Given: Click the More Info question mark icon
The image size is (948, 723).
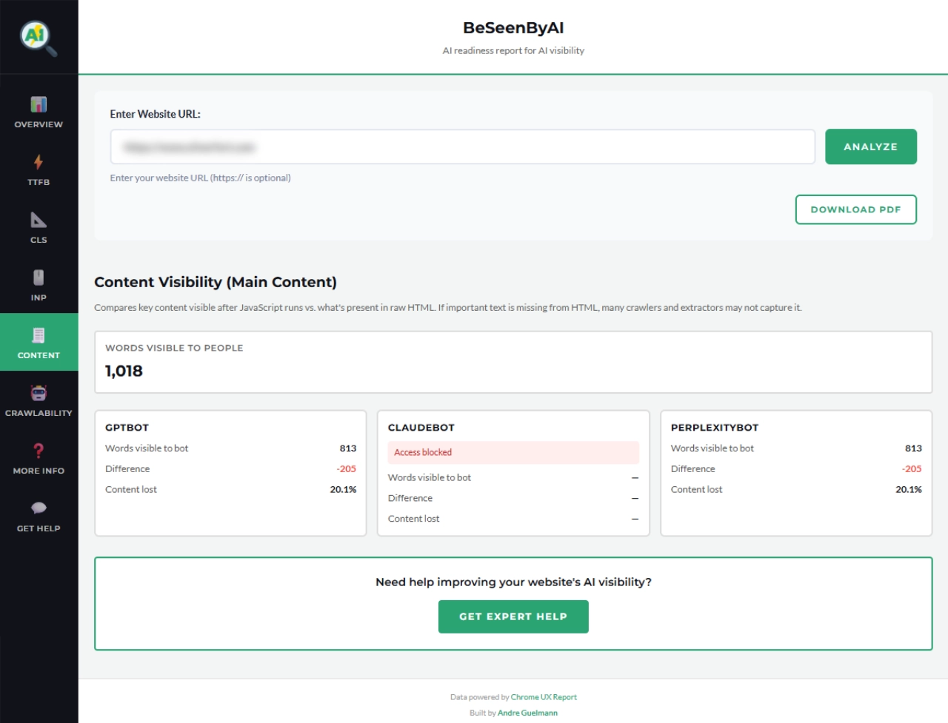Looking at the screenshot, I should [39, 451].
